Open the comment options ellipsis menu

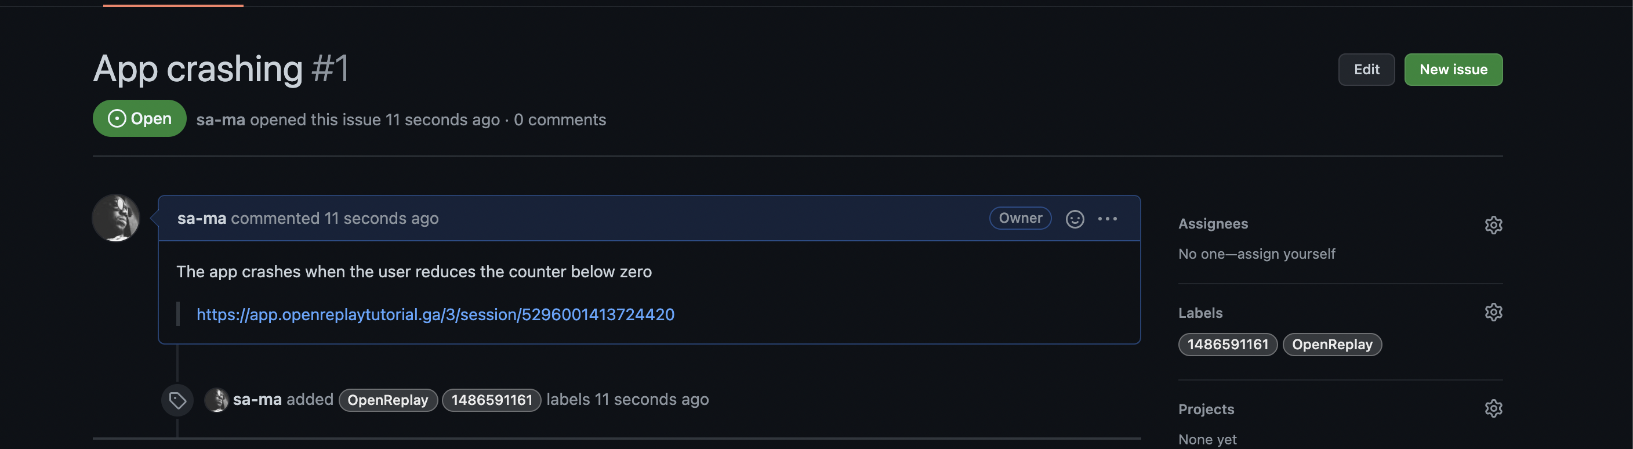coord(1107,219)
